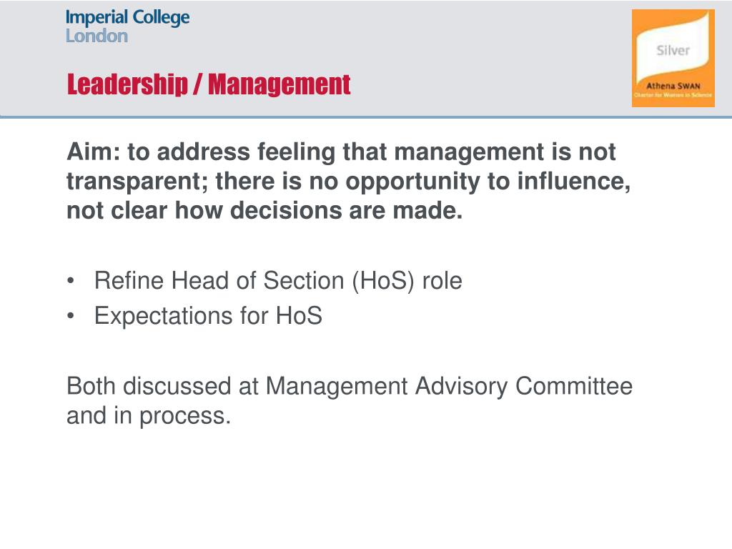
Task: Select the Leadership / Management title
Action: point(209,84)
